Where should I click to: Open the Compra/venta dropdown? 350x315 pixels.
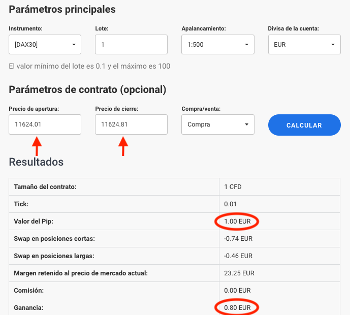tap(217, 124)
